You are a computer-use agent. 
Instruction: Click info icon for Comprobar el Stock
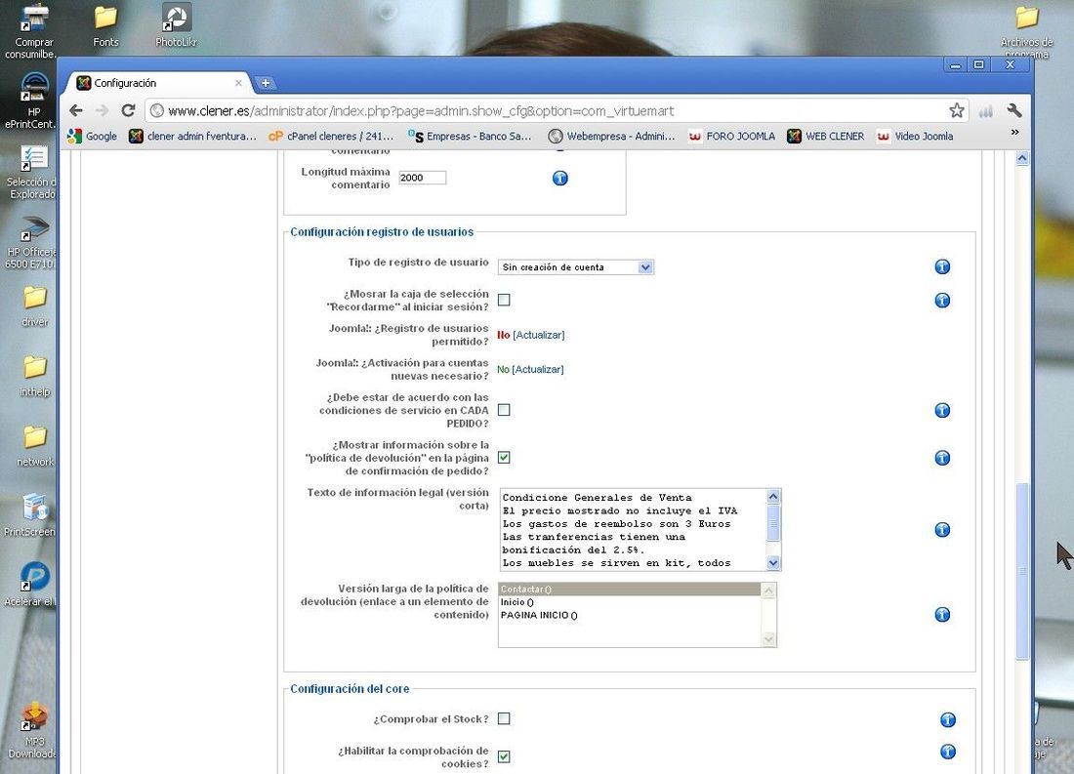click(947, 720)
